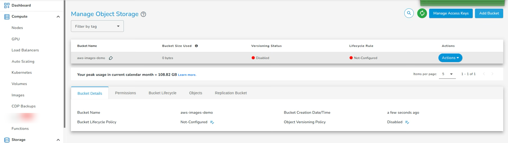Open Auto Scaling in sidebar
The image size is (508, 143).
(23, 61)
